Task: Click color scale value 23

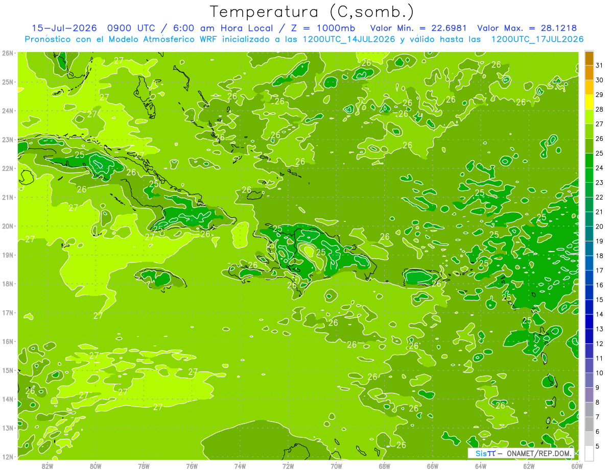Action: 600,183
